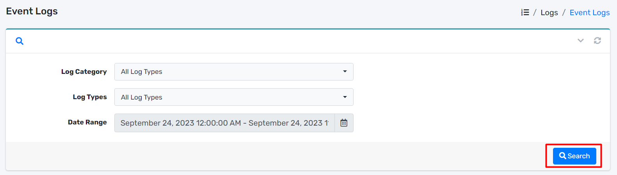The height and width of the screenshot is (175, 617).
Task: Click the slash separator before Logs breadcrumb
Action: click(x=535, y=12)
